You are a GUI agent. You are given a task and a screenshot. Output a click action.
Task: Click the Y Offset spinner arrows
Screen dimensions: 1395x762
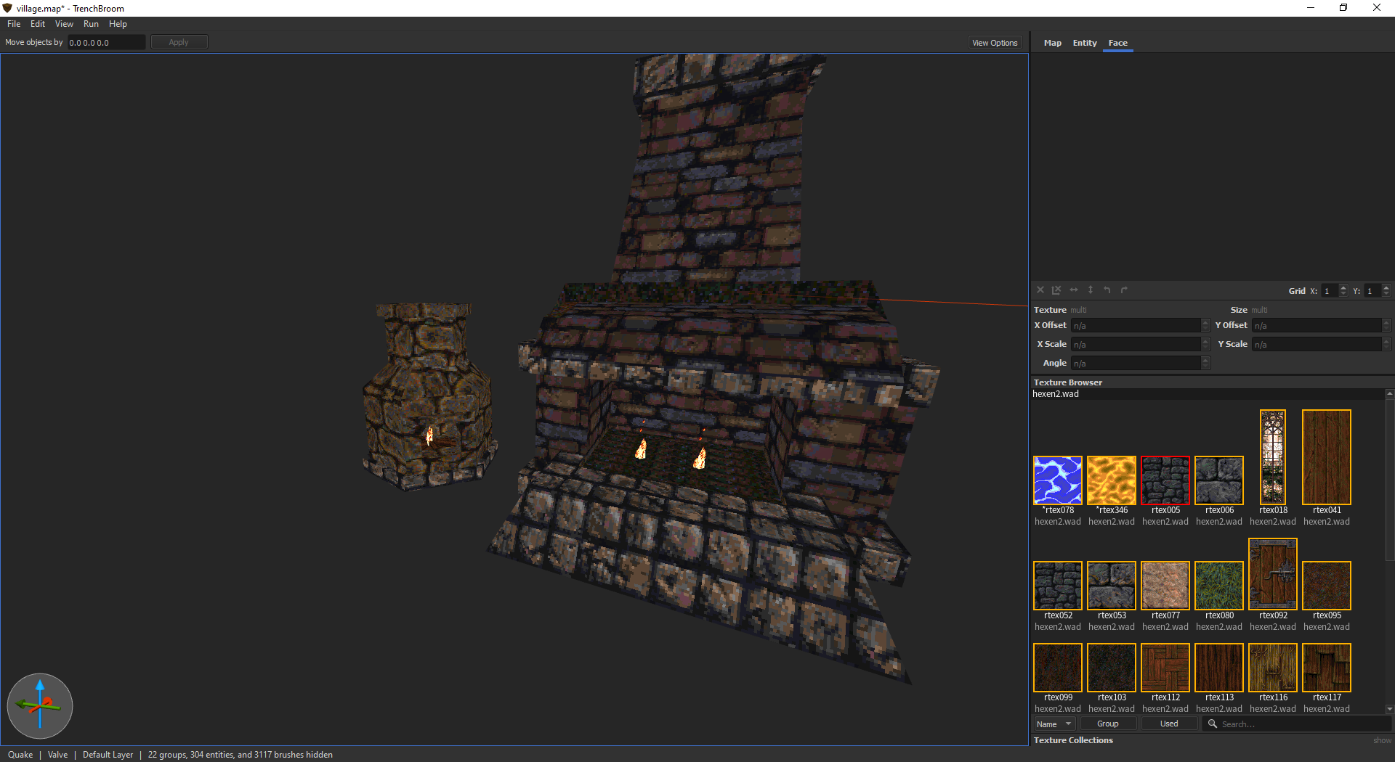(1386, 325)
